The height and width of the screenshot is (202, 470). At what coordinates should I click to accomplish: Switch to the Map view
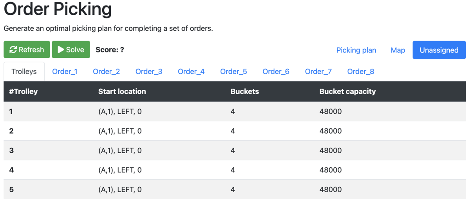pyautogui.click(x=398, y=50)
